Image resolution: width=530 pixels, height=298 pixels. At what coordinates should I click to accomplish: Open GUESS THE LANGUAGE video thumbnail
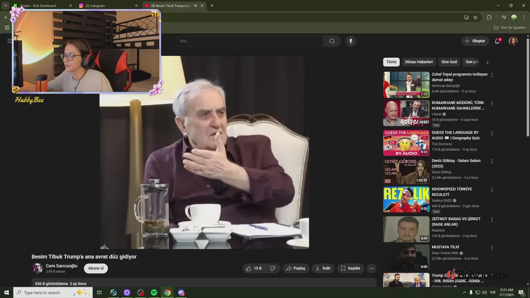406,143
